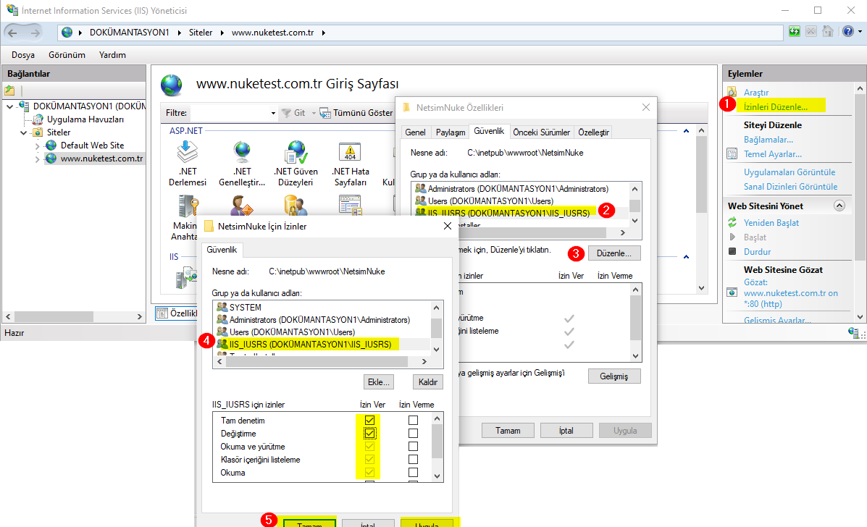Open the .NET Hata Sayfaları 404 icon
This screenshot has width=867, height=527.
coord(350,152)
